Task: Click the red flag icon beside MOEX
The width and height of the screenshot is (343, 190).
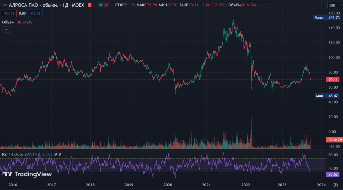Action: [x=90, y=5]
